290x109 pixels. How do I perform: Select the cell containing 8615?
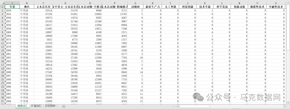click(x=90, y=97)
